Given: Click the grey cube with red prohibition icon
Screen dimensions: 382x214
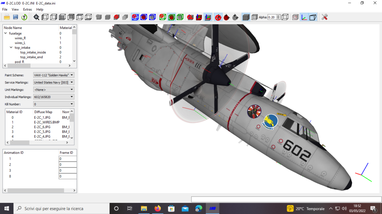Looking at the screenshot, I should [x=117, y=17].
